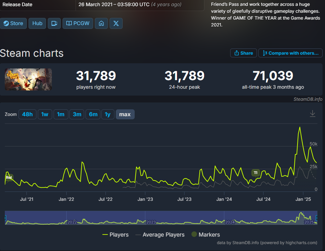
Task: Click the Steam client launch icon button
Action: click(x=54, y=23)
